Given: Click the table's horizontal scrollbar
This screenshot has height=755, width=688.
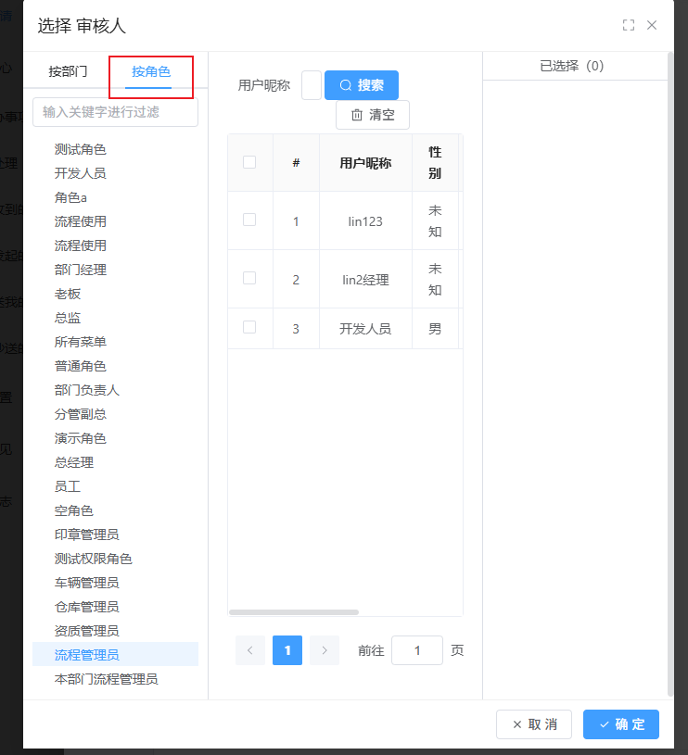Looking at the screenshot, I should click(x=294, y=612).
